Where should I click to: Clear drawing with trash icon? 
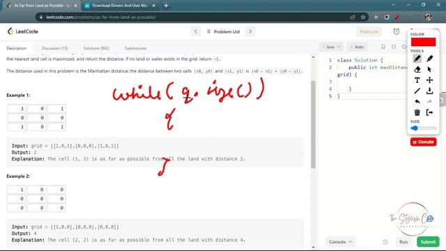(417, 112)
